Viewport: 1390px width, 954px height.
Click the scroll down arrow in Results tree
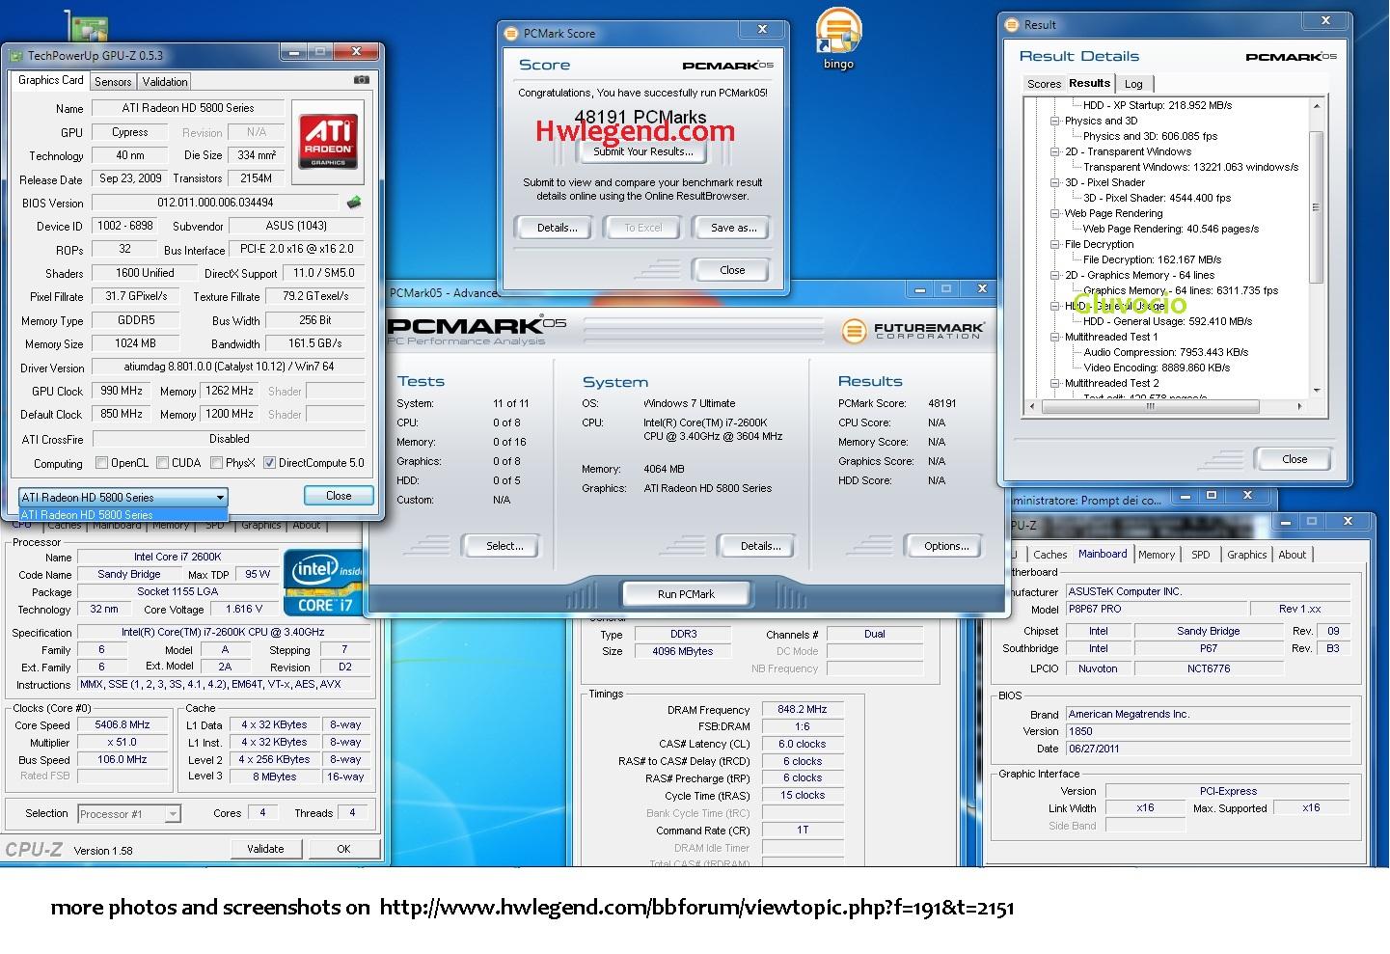[x=1317, y=391]
